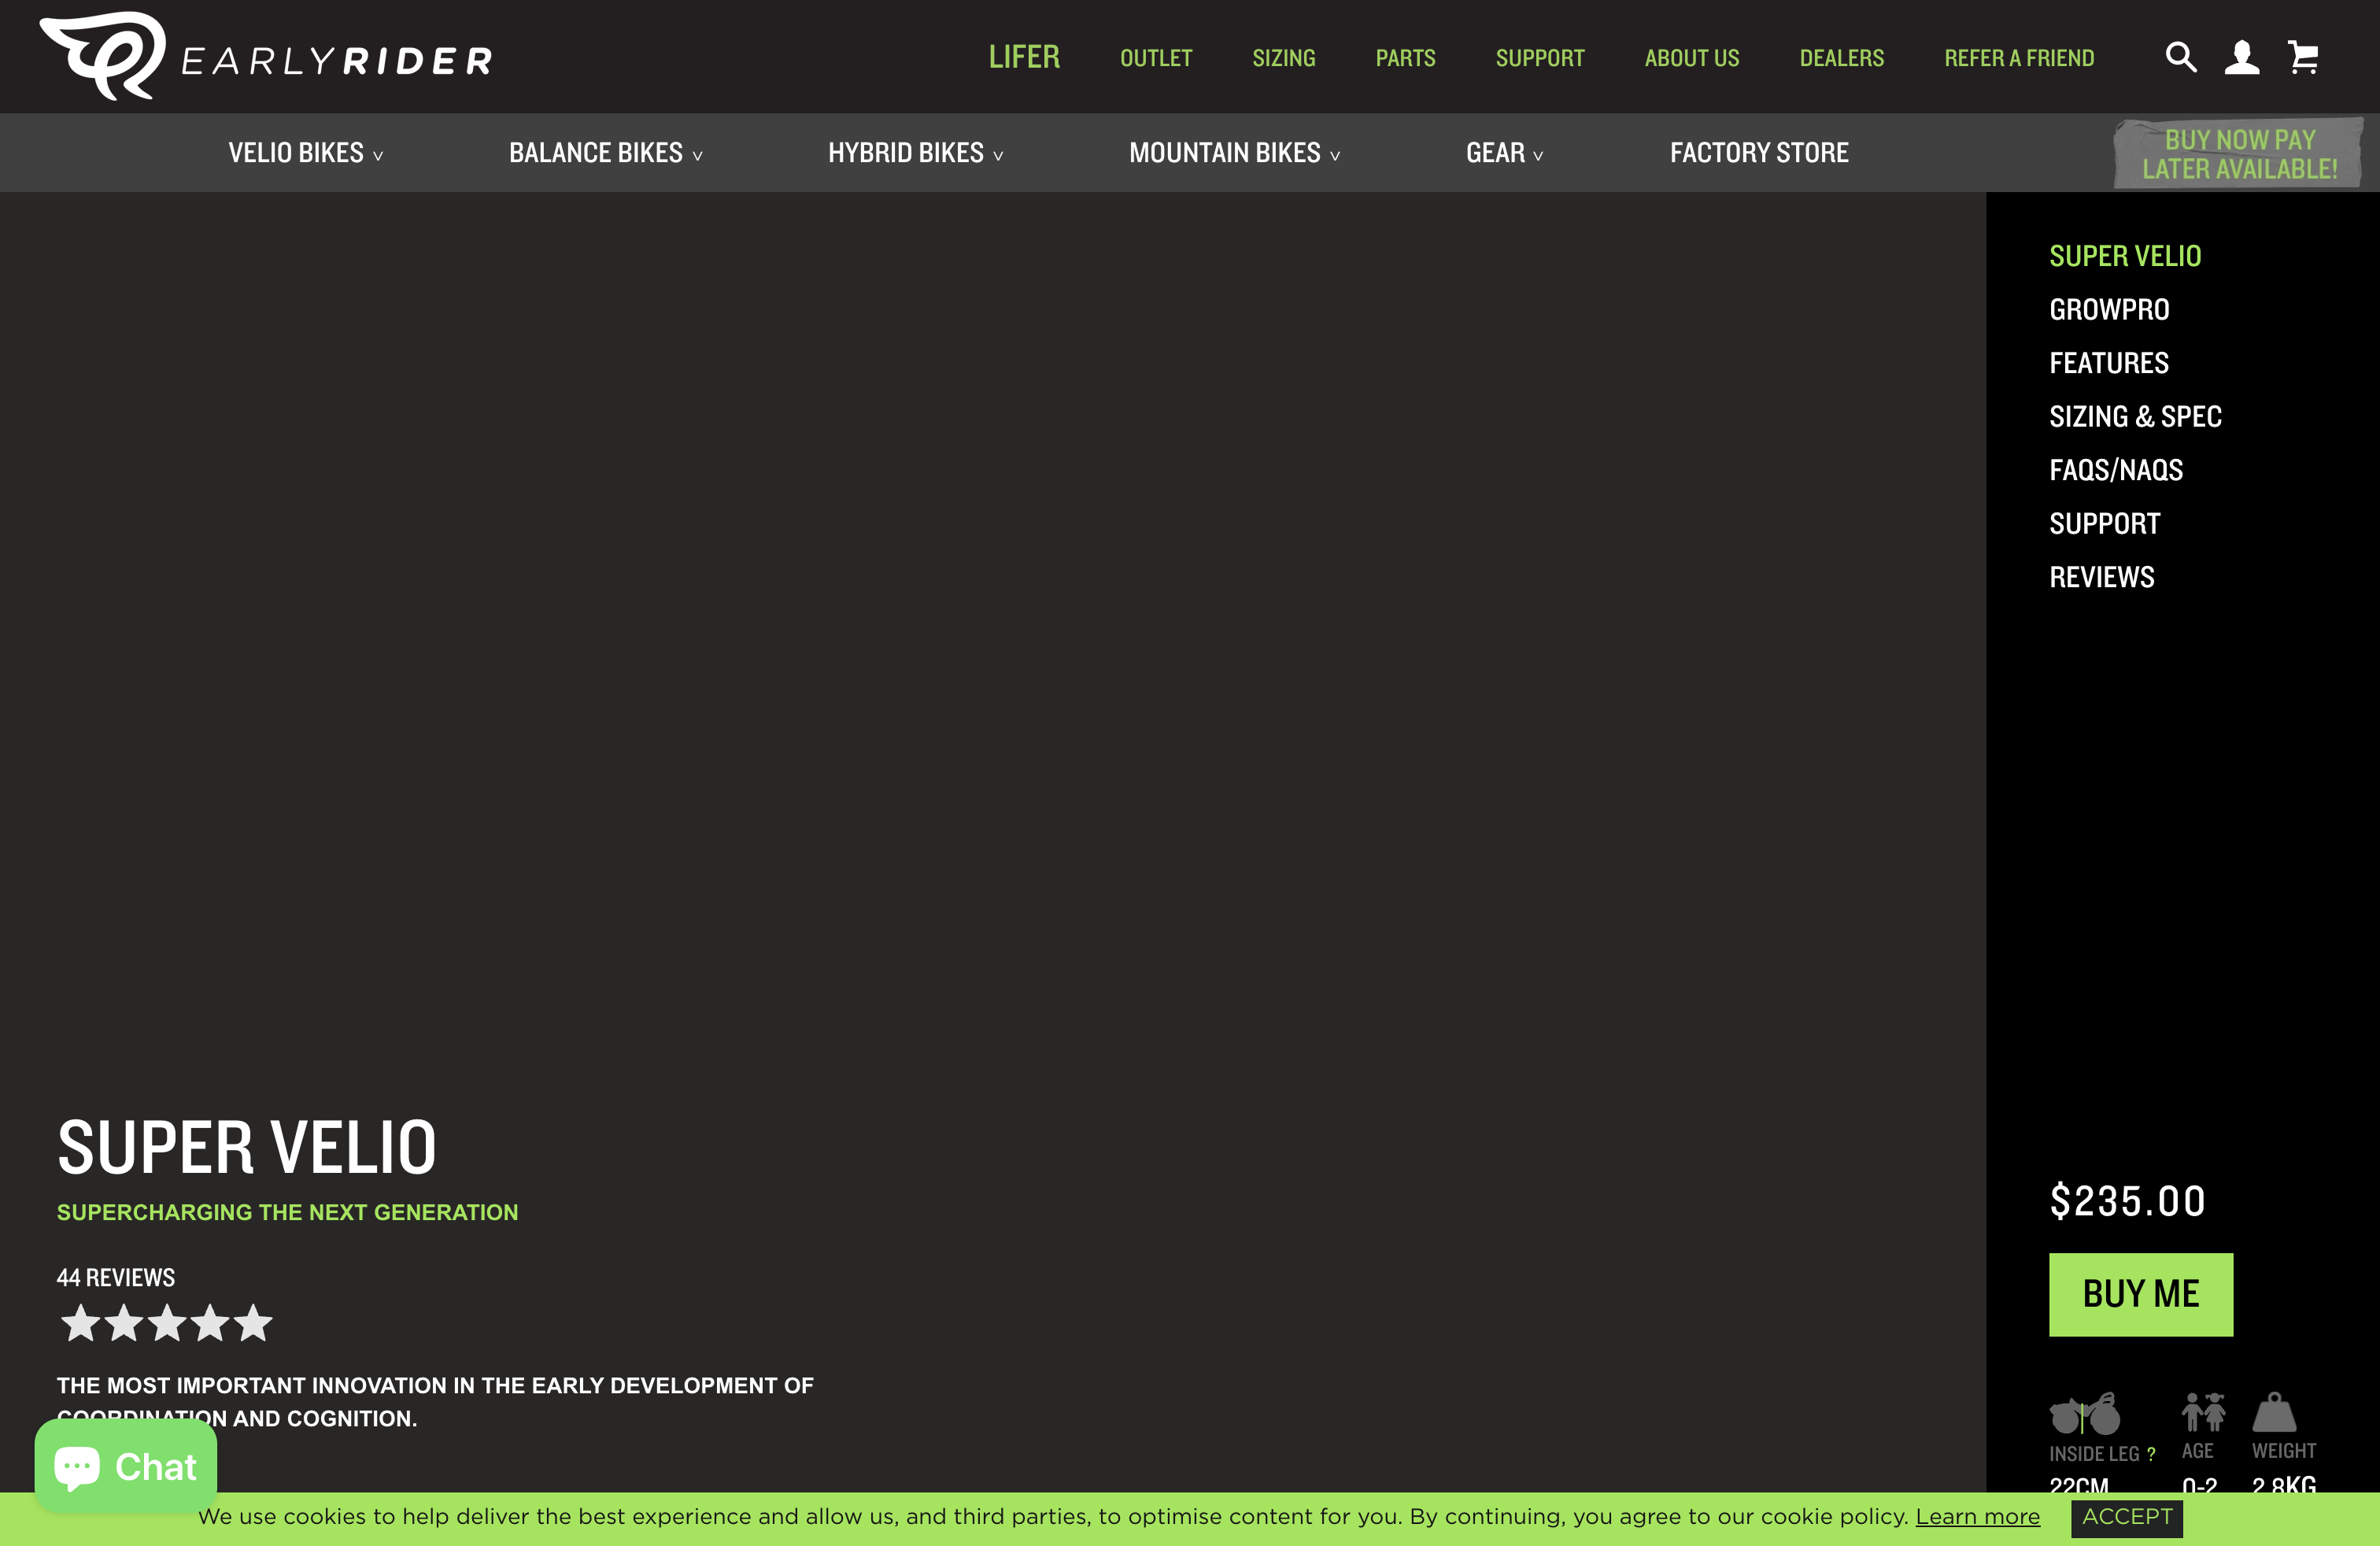Image resolution: width=2380 pixels, height=1546 pixels.
Task: Open SIZING & SPEC in the sidebar
Action: [2136, 416]
